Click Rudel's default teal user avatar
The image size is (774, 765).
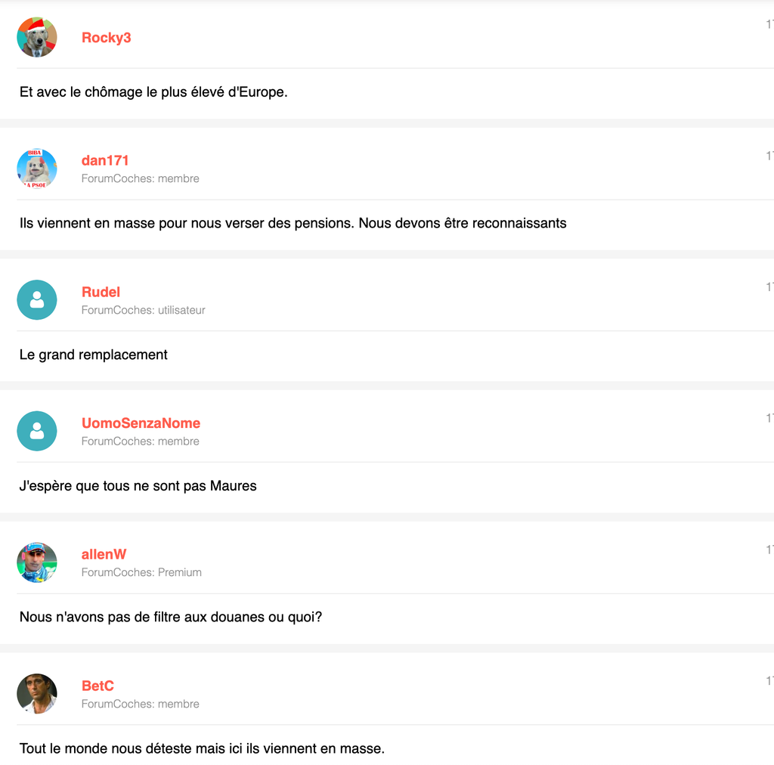[37, 300]
